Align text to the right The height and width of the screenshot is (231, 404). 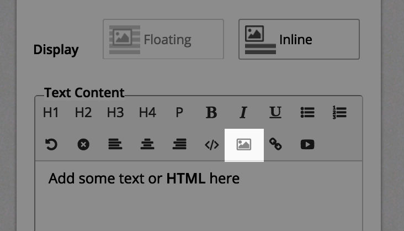point(179,144)
